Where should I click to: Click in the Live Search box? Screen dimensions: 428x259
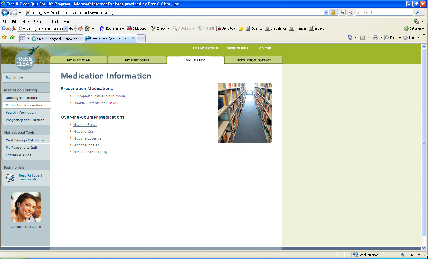coord(384,12)
